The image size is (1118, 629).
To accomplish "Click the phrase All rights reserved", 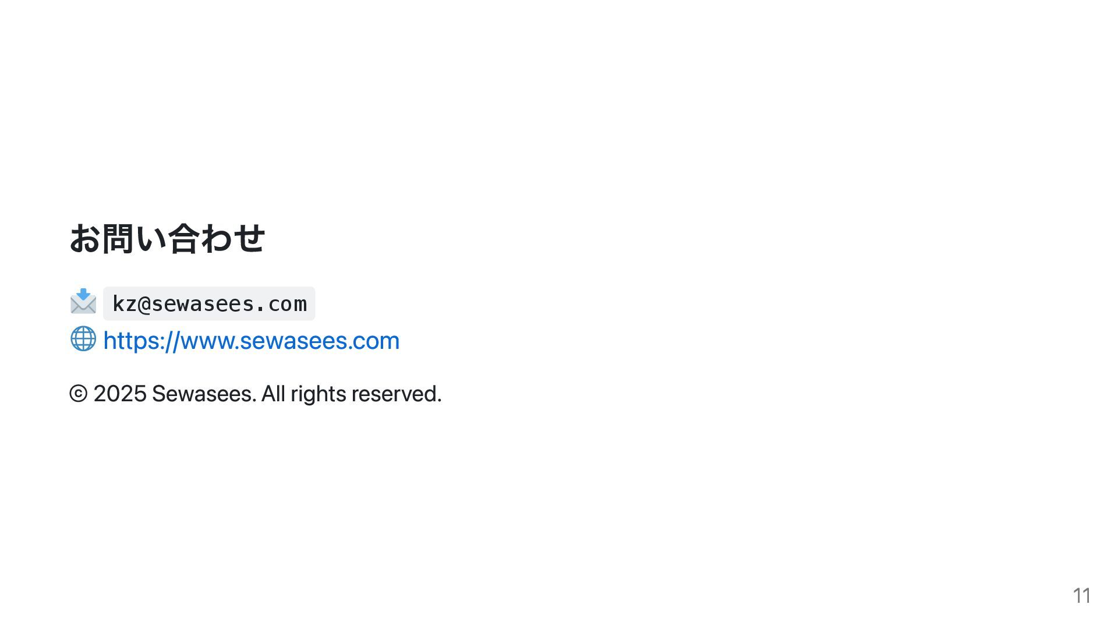I will pyautogui.click(x=352, y=394).
